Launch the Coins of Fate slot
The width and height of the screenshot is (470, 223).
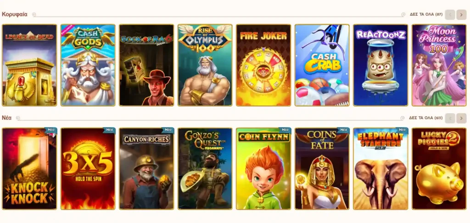322,168
